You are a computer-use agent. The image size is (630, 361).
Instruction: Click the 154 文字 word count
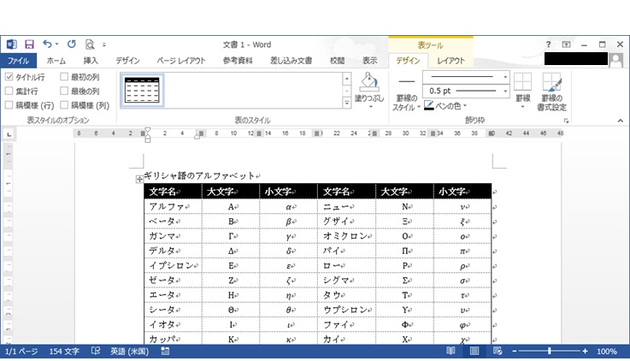pos(64,352)
